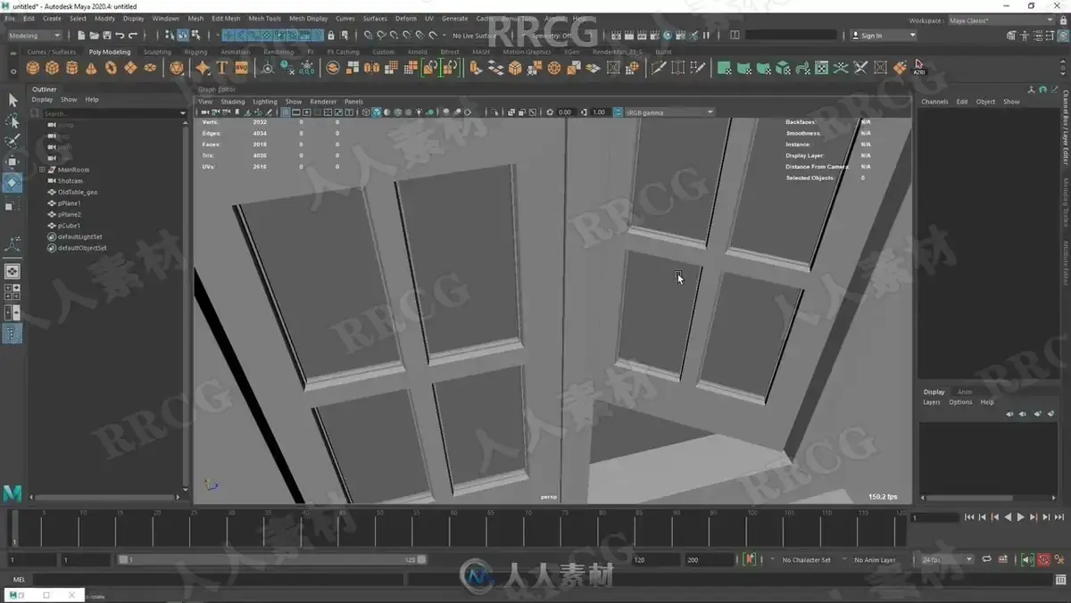The width and height of the screenshot is (1071, 603).
Task: Switch to the Sculpting shelf tab
Action: coord(157,52)
